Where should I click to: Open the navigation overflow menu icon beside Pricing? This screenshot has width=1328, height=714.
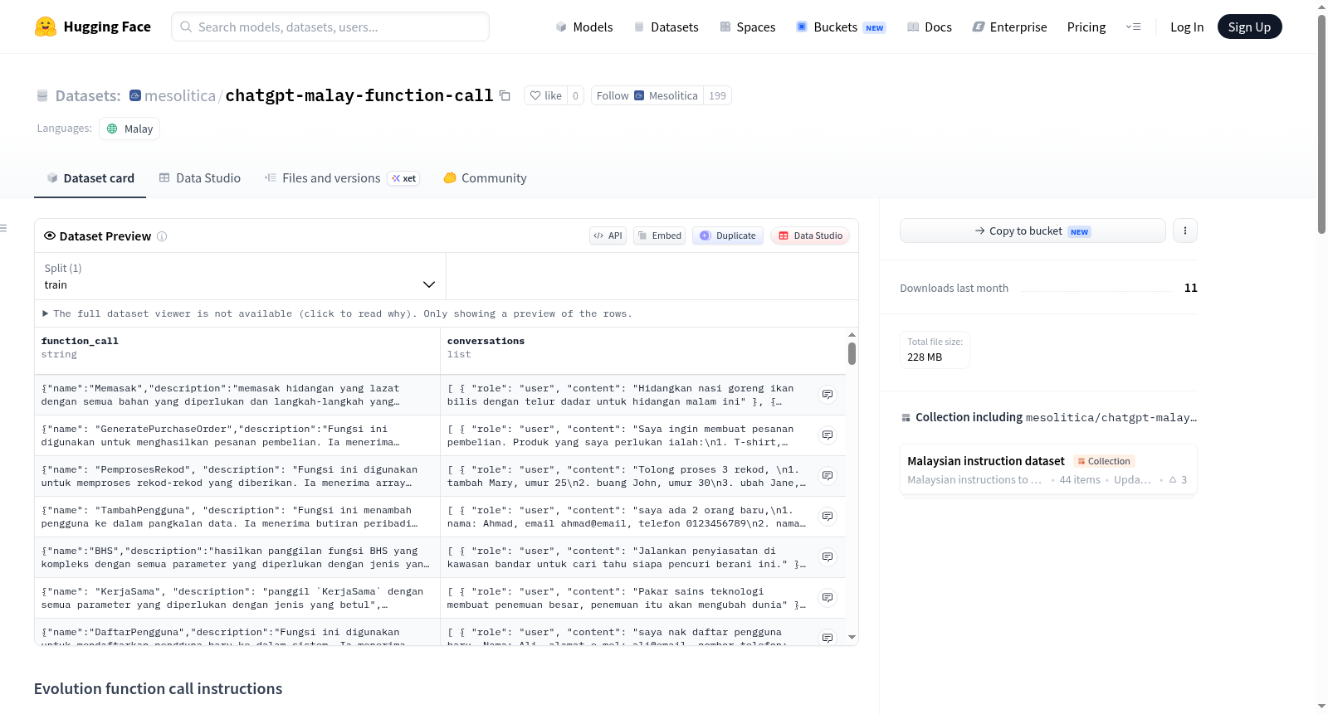[1133, 27]
